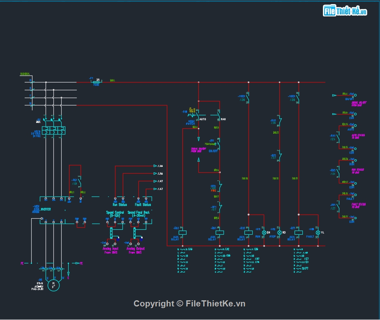Click the RUN terminal circle at right
This screenshot has width=380, height=320.
[x=355, y=160]
